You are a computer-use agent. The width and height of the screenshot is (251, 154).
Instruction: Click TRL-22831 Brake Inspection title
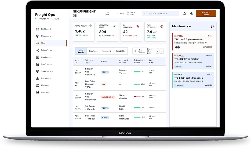click(188, 78)
